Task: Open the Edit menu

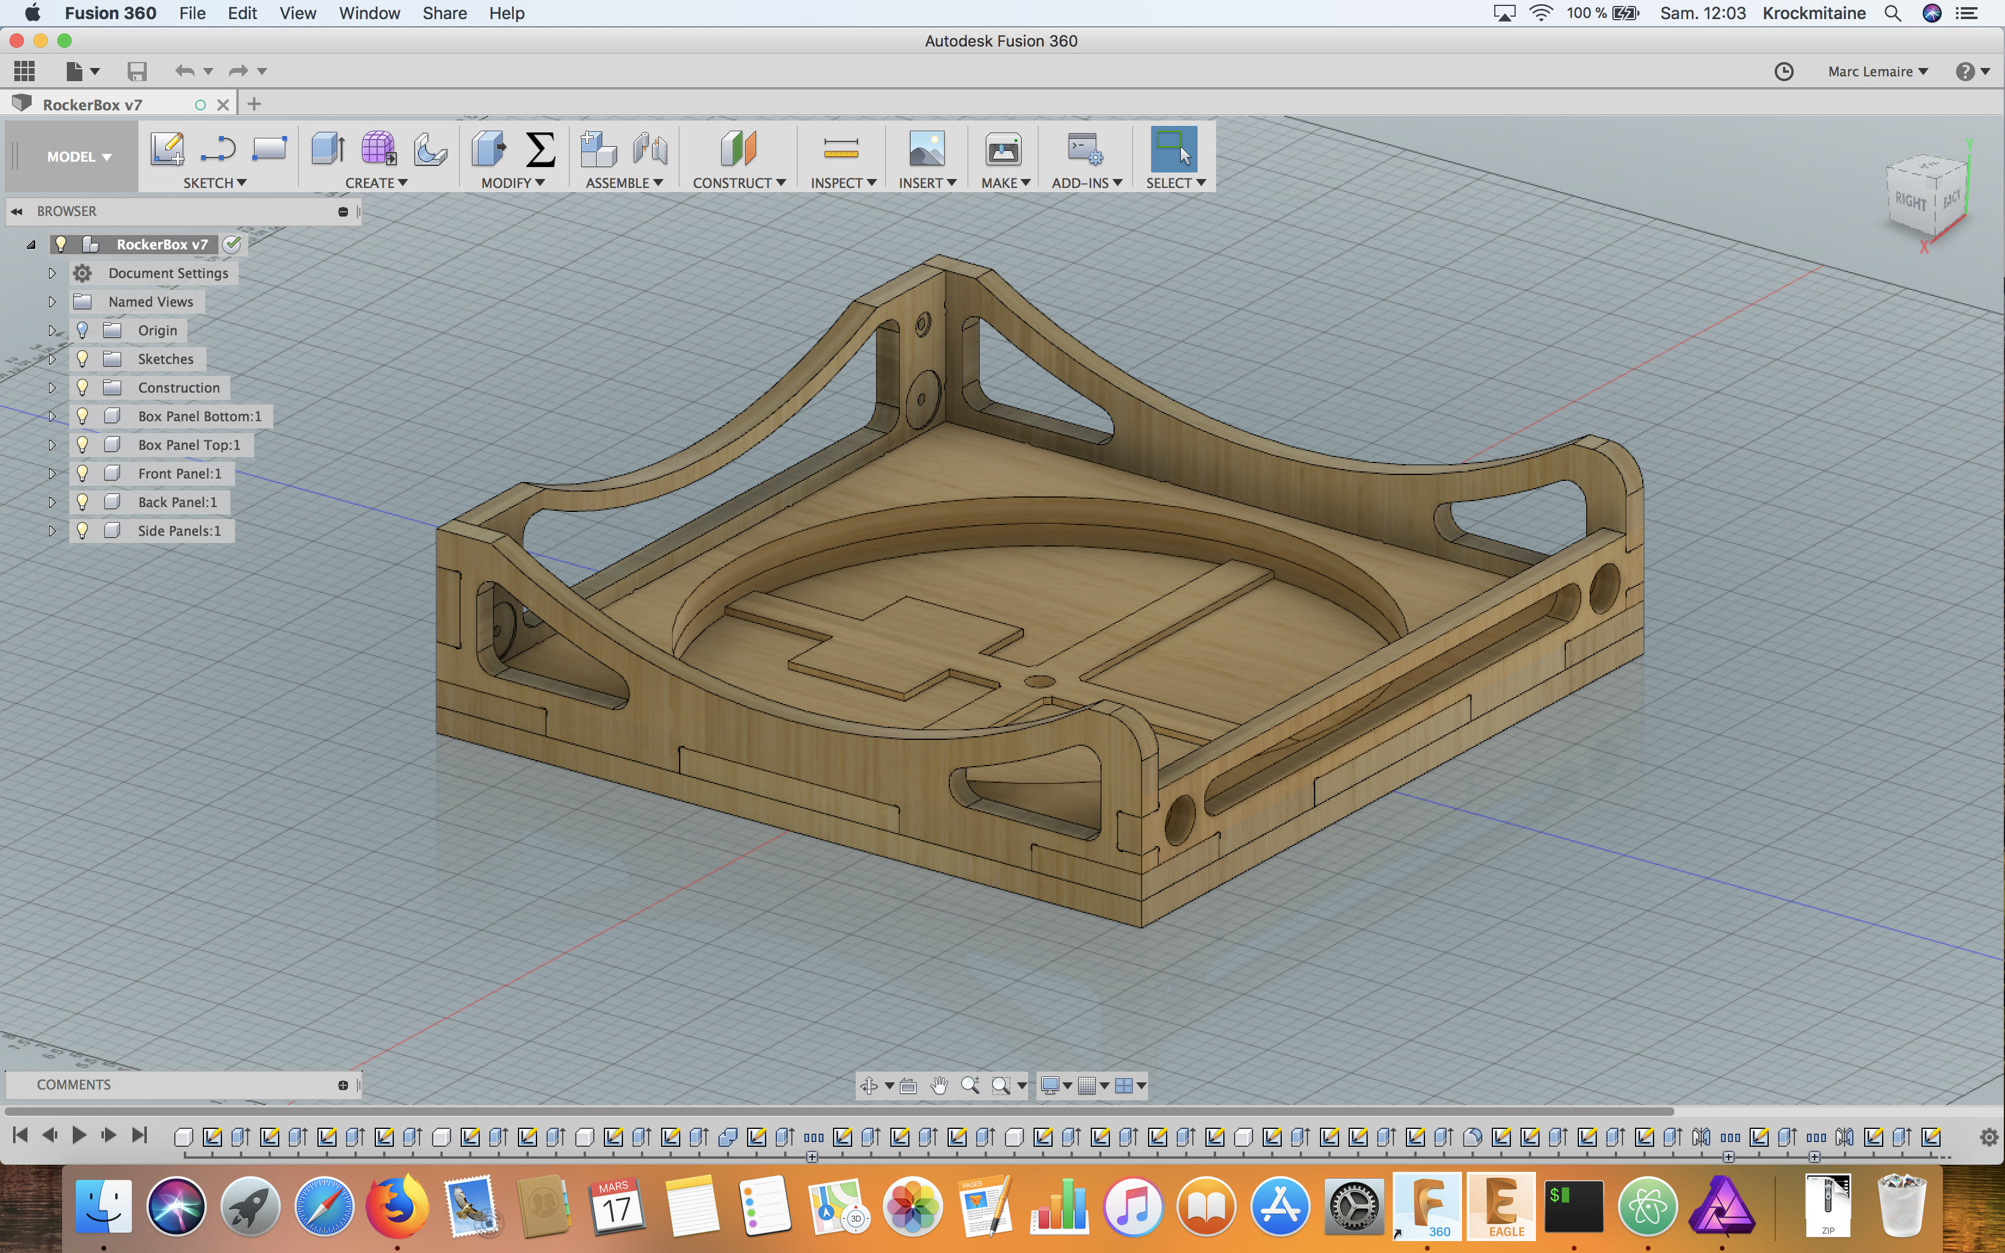Action: click(242, 13)
